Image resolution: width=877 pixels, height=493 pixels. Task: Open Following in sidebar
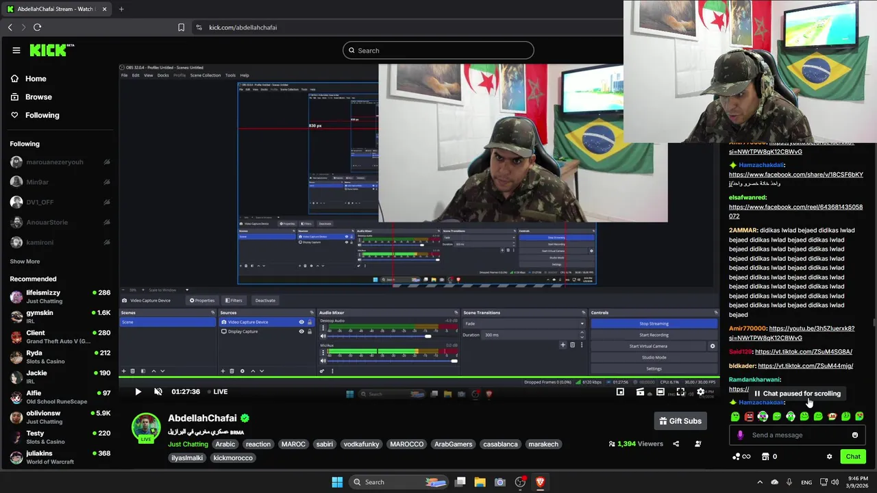(35, 115)
